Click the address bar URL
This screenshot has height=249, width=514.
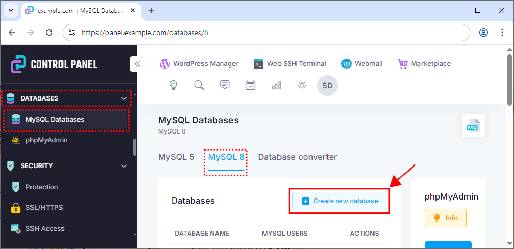145,32
